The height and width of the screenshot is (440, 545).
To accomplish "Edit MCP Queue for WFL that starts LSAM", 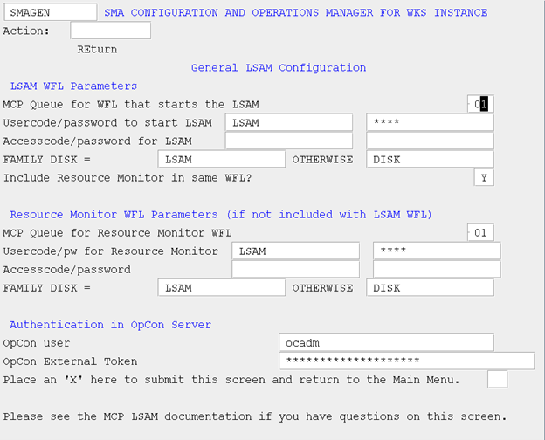I will (480, 104).
